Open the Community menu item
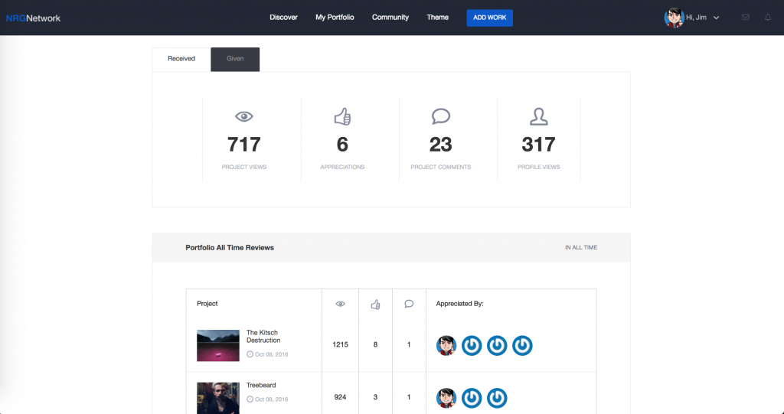This screenshot has height=414, width=784. 390,18
